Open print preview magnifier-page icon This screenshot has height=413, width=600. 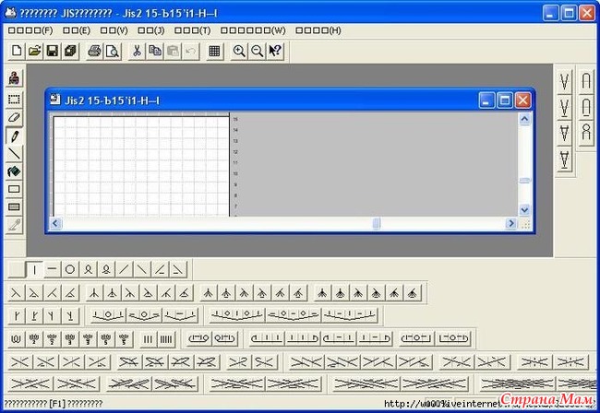tap(113, 51)
